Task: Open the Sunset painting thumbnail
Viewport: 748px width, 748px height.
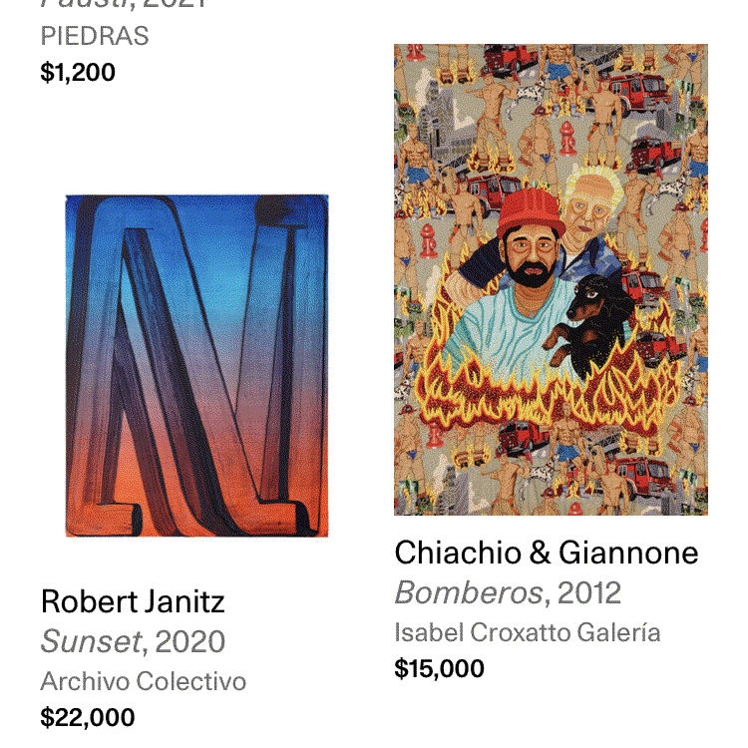Action: click(196, 366)
